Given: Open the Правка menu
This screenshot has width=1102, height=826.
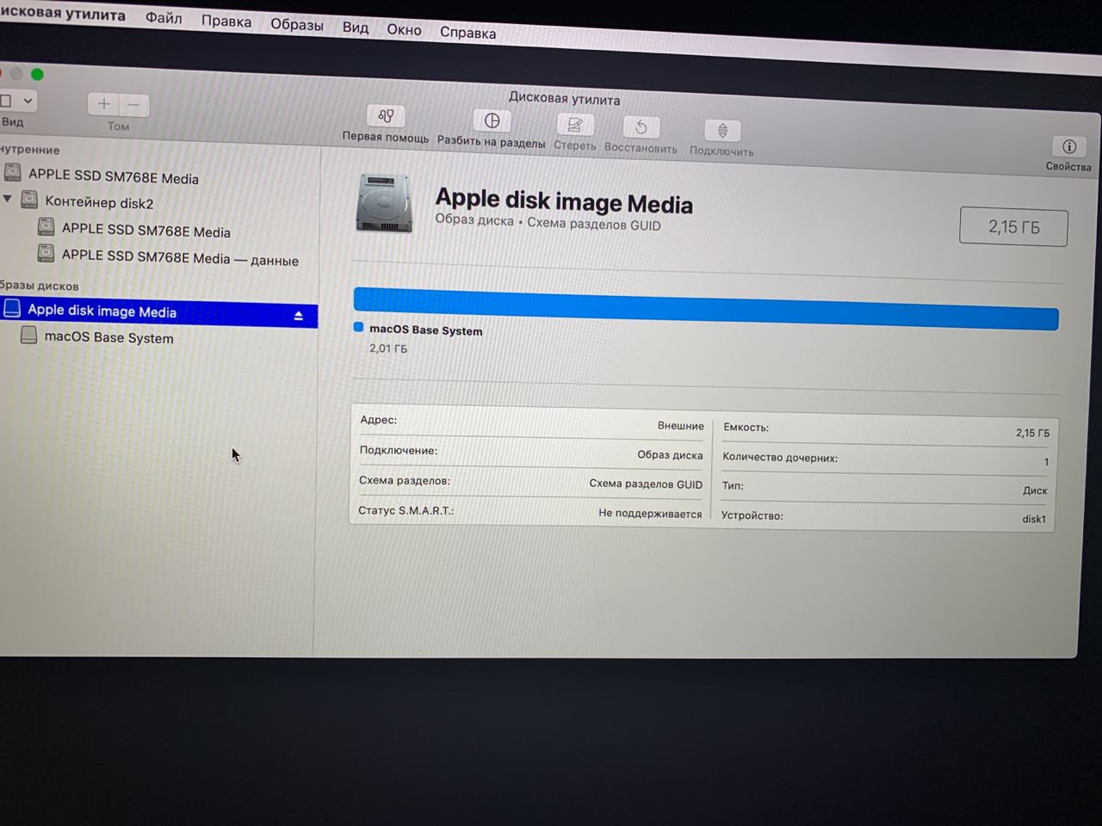Looking at the screenshot, I should click(x=226, y=21).
